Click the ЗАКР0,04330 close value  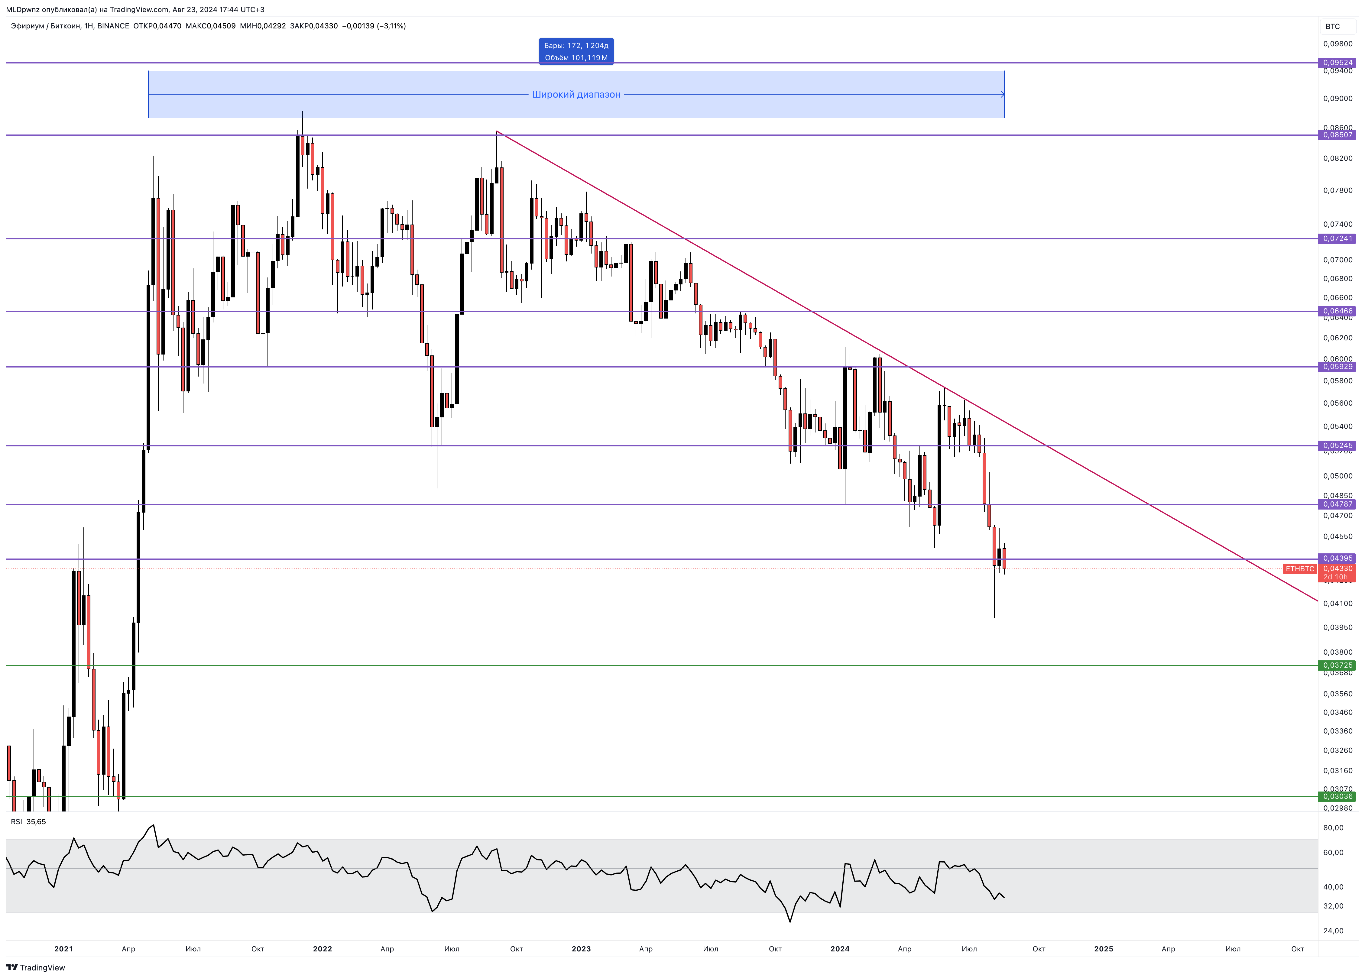[x=313, y=26]
